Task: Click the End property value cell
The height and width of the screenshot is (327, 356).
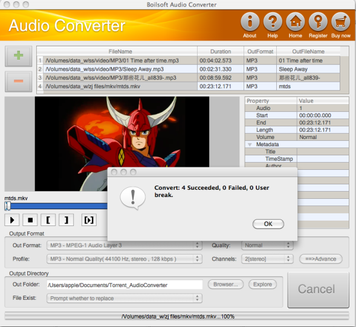Action: tap(323, 123)
